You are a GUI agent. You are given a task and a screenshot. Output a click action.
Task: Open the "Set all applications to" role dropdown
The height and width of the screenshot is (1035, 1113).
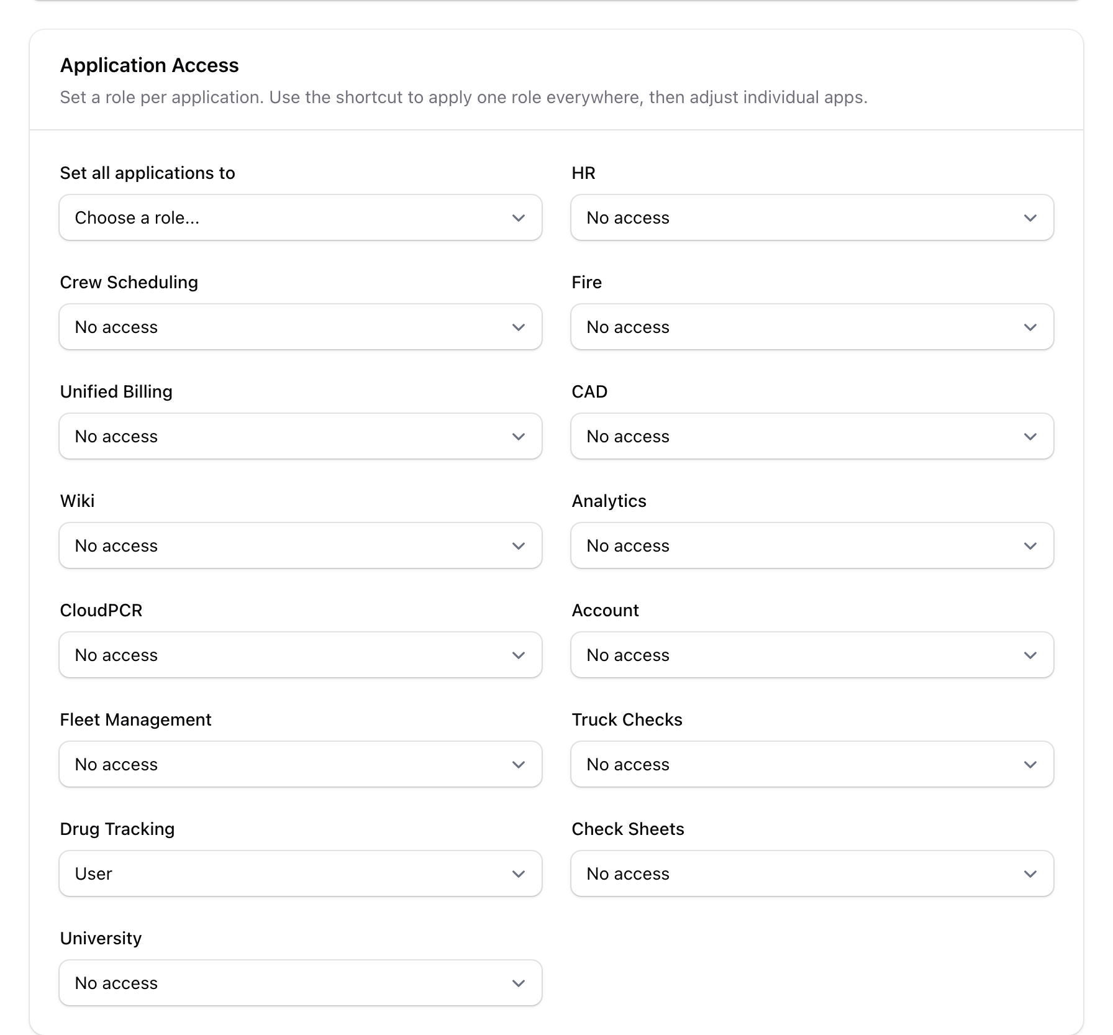pyautogui.click(x=301, y=217)
